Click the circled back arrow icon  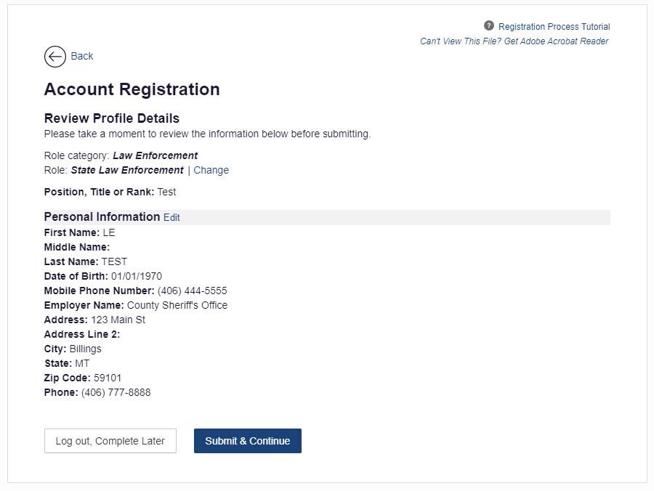55,56
